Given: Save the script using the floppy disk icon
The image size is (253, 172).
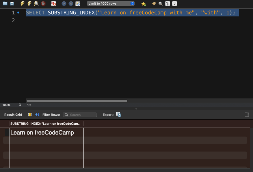Looking at the screenshot, I should (12, 4).
